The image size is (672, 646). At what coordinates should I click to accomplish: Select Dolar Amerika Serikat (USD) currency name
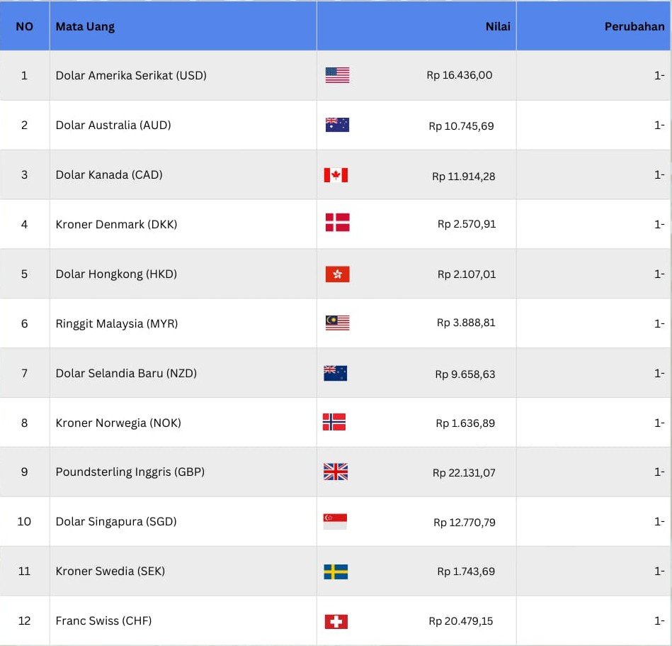pyautogui.click(x=131, y=75)
